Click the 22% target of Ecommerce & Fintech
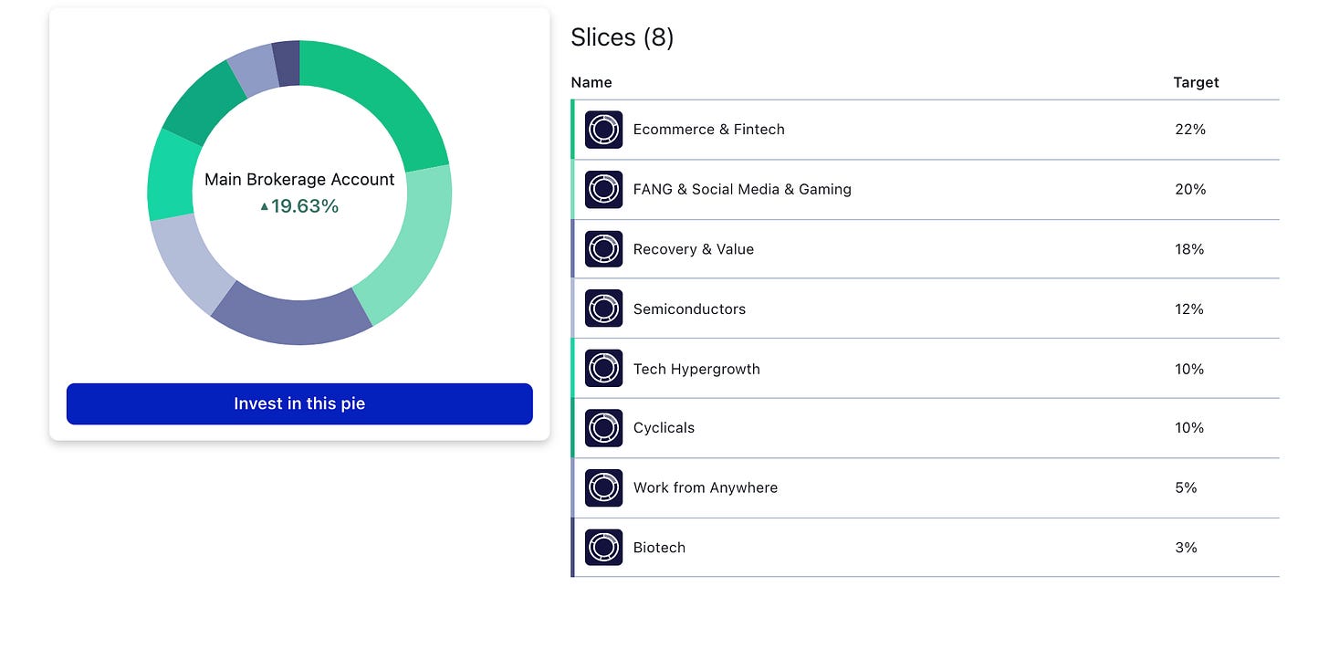This screenshot has height=649, width=1329. (1190, 130)
